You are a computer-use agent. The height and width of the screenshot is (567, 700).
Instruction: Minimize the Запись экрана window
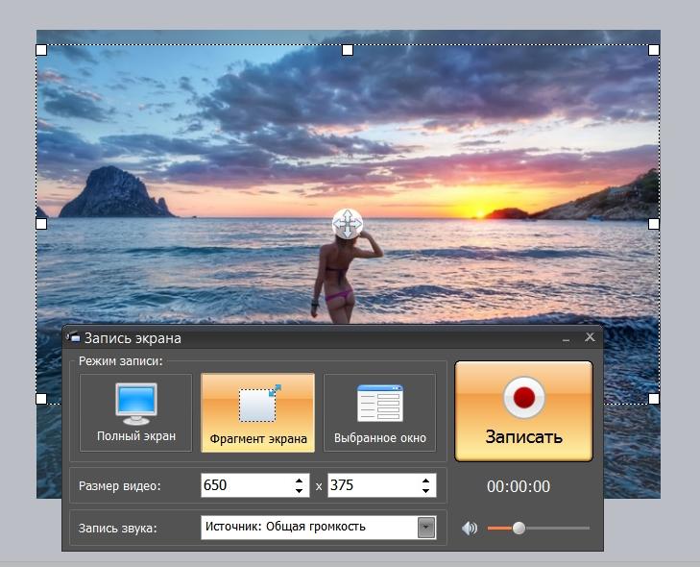(567, 338)
